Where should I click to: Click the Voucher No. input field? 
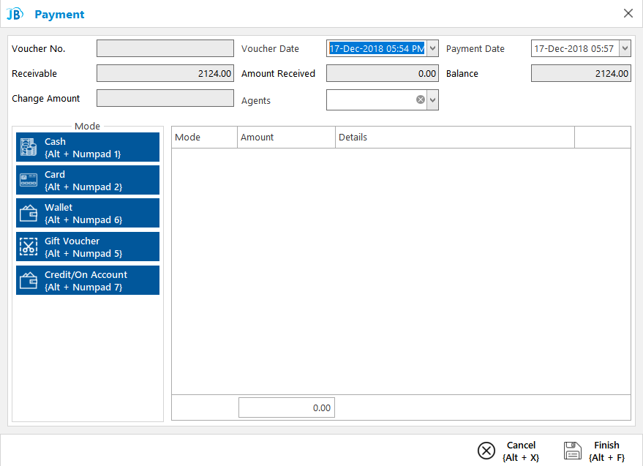point(165,48)
